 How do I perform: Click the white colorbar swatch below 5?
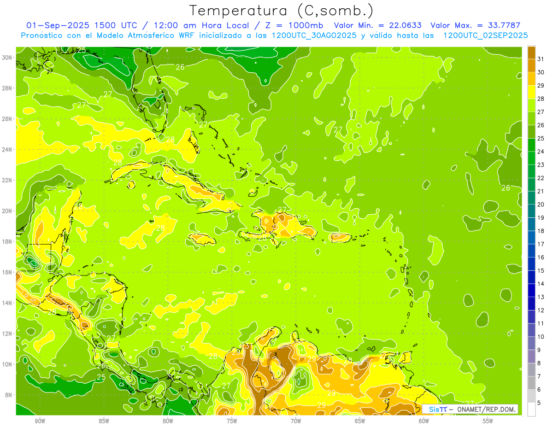coord(531,409)
